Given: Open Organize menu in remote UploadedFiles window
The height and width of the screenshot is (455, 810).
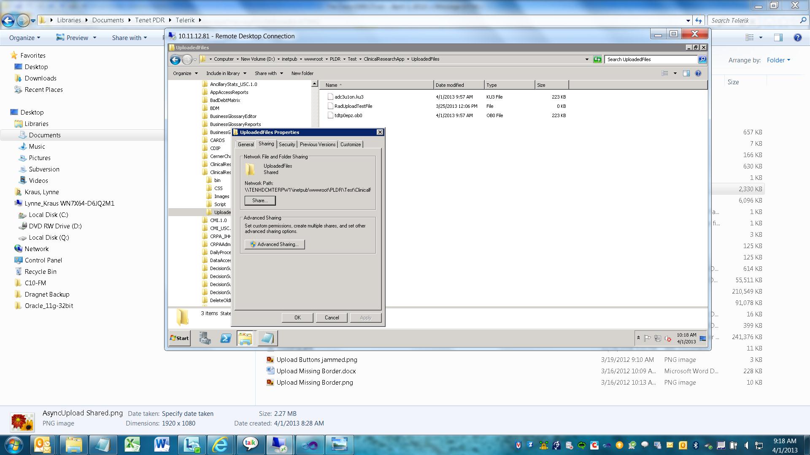Looking at the screenshot, I should coord(185,73).
